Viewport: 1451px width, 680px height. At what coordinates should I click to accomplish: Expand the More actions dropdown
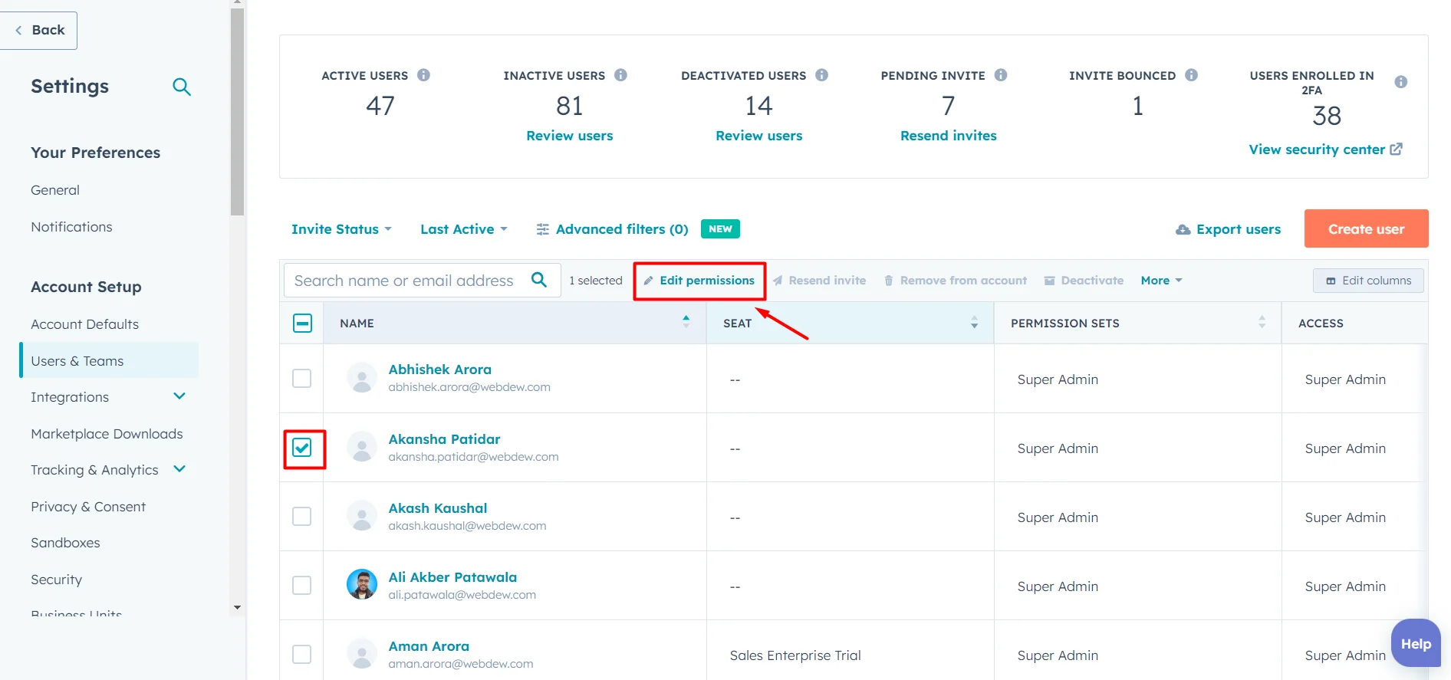[x=1161, y=281]
